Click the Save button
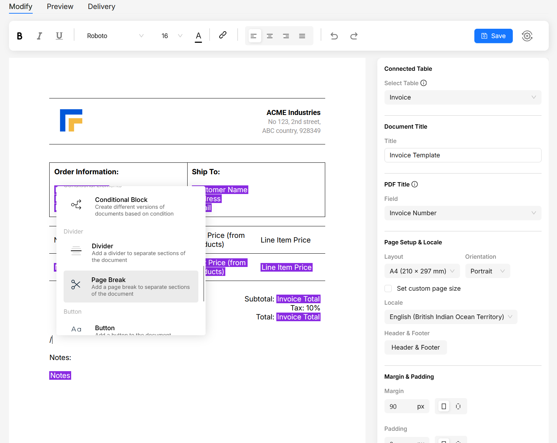The image size is (557, 443). 493,36
